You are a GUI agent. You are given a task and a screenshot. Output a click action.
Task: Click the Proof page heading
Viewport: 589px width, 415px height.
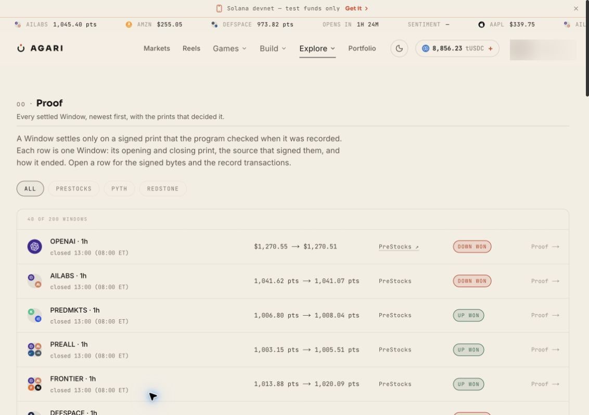(x=49, y=103)
